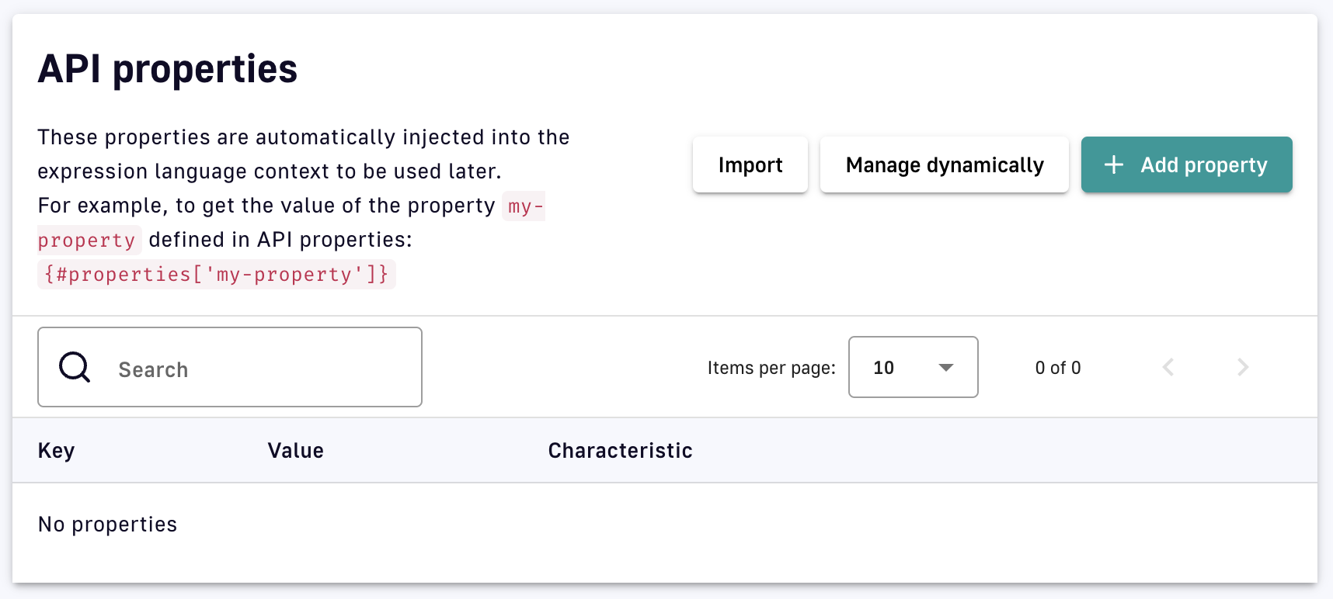Click the Key column header
Viewport: 1333px width, 599px height.
(x=56, y=451)
